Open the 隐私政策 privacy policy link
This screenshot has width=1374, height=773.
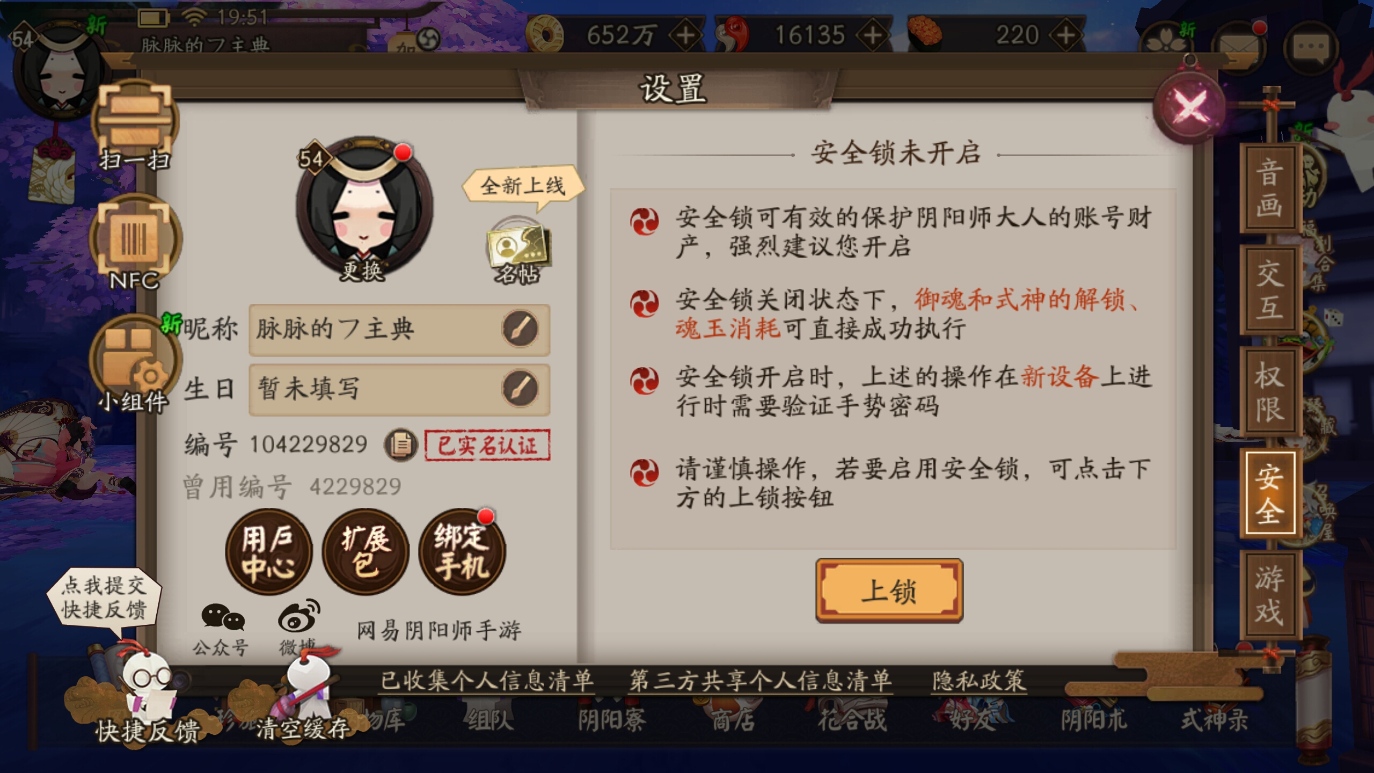click(980, 681)
